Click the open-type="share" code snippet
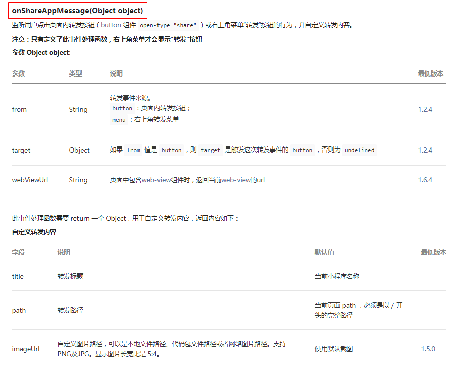 [x=168, y=25]
